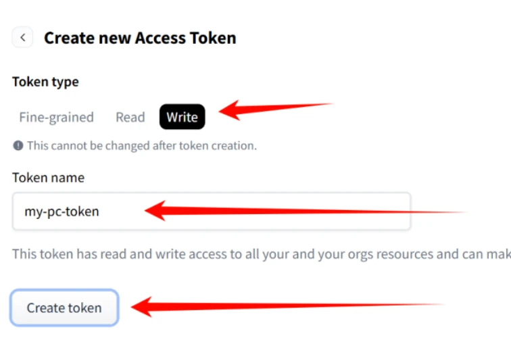The width and height of the screenshot is (511, 348).
Task: Select the Fine-grained token type
Action: pos(56,117)
